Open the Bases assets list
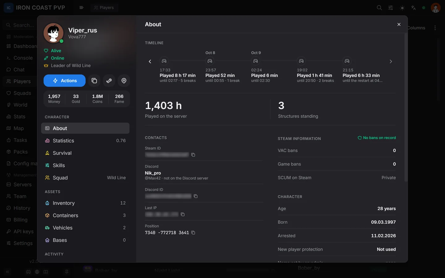Viewport: 445px width, 278px height. pos(85,240)
